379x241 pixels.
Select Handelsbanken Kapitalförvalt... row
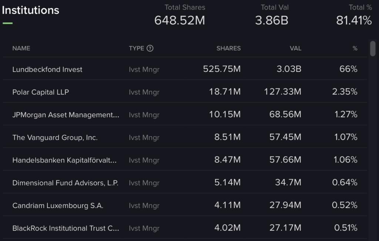(x=64, y=160)
